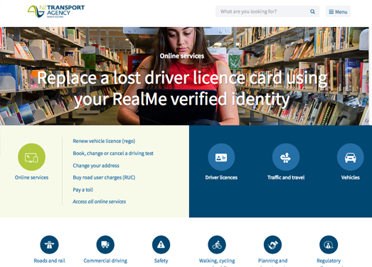Screen dimensions: 372x267
Task: Focus the 'What are you looking for?' search field
Action: point(267,11)
